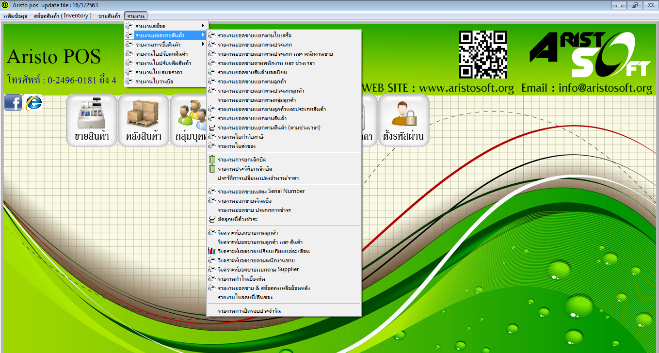Click bar chart icon for วิเคราะห์ยอดขายเปรียบเทียบแต่ละเดือน
The image size is (659, 353).
pyautogui.click(x=212, y=251)
